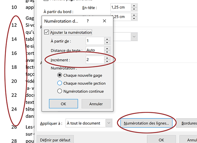197x143 pixels.
Task: Cancel the line numbering dialog with Annuler
Action: coord(96,104)
